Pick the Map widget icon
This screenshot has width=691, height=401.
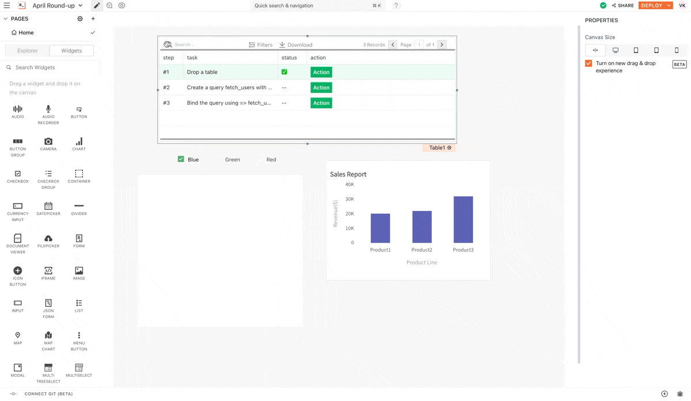coord(18,335)
